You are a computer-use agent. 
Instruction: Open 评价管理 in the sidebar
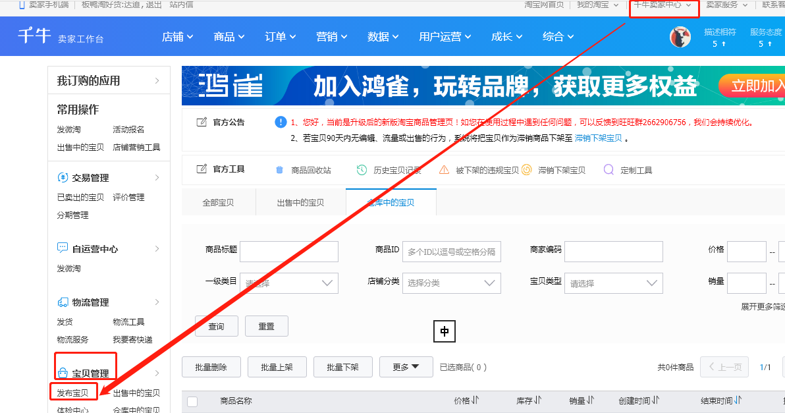pyautogui.click(x=128, y=197)
